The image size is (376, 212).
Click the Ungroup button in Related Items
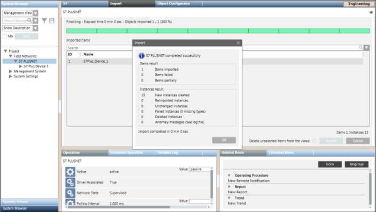pyautogui.click(x=357, y=164)
